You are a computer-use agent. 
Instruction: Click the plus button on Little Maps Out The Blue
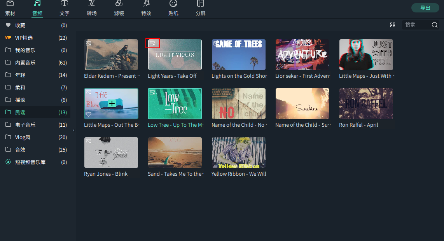point(112,103)
